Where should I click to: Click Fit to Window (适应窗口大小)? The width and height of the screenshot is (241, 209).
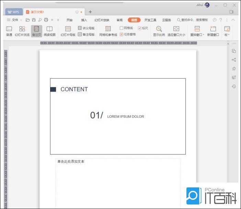(176, 31)
